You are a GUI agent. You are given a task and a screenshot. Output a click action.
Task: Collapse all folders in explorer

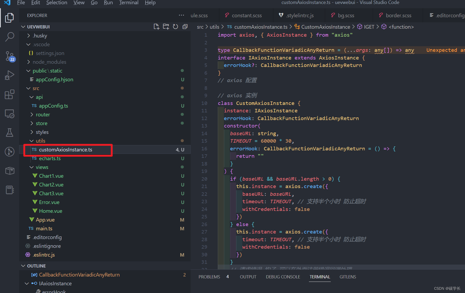click(x=185, y=27)
